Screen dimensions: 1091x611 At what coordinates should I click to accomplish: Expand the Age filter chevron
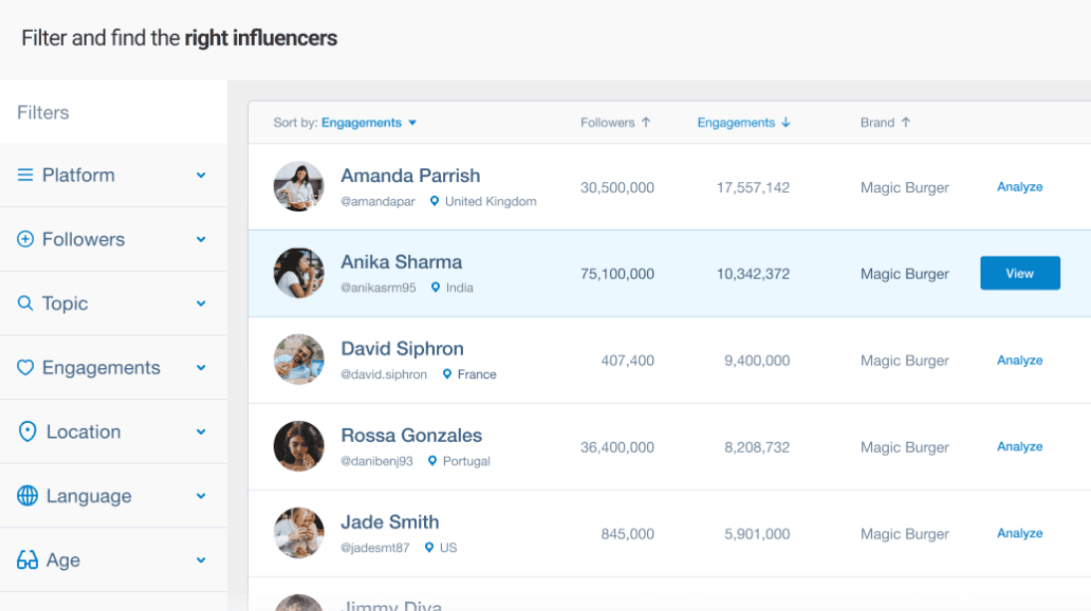click(x=201, y=560)
